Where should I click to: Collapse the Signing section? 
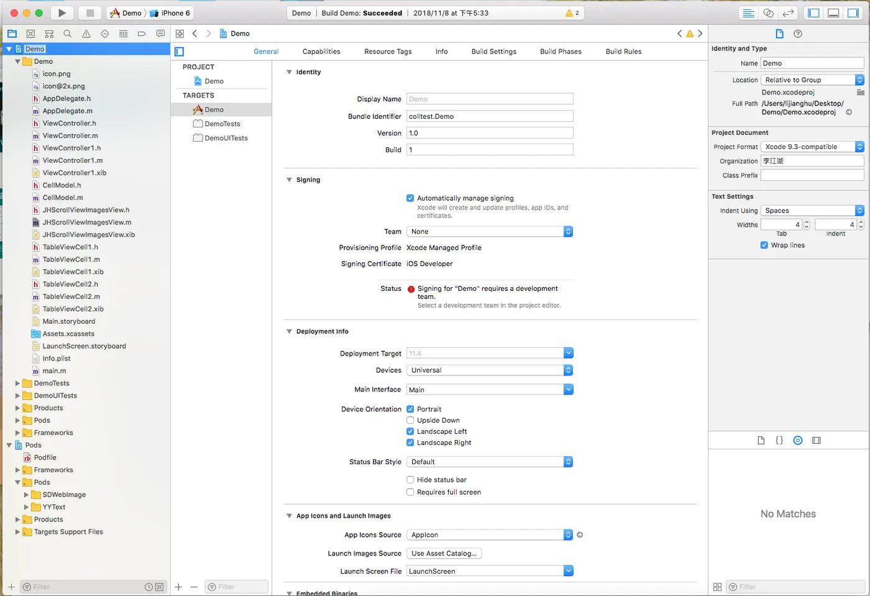(x=289, y=180)
